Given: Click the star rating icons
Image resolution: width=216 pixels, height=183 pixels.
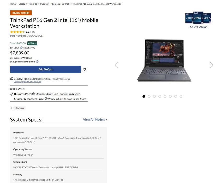Looking at the screenshot, I should click(x=17, y=32).
